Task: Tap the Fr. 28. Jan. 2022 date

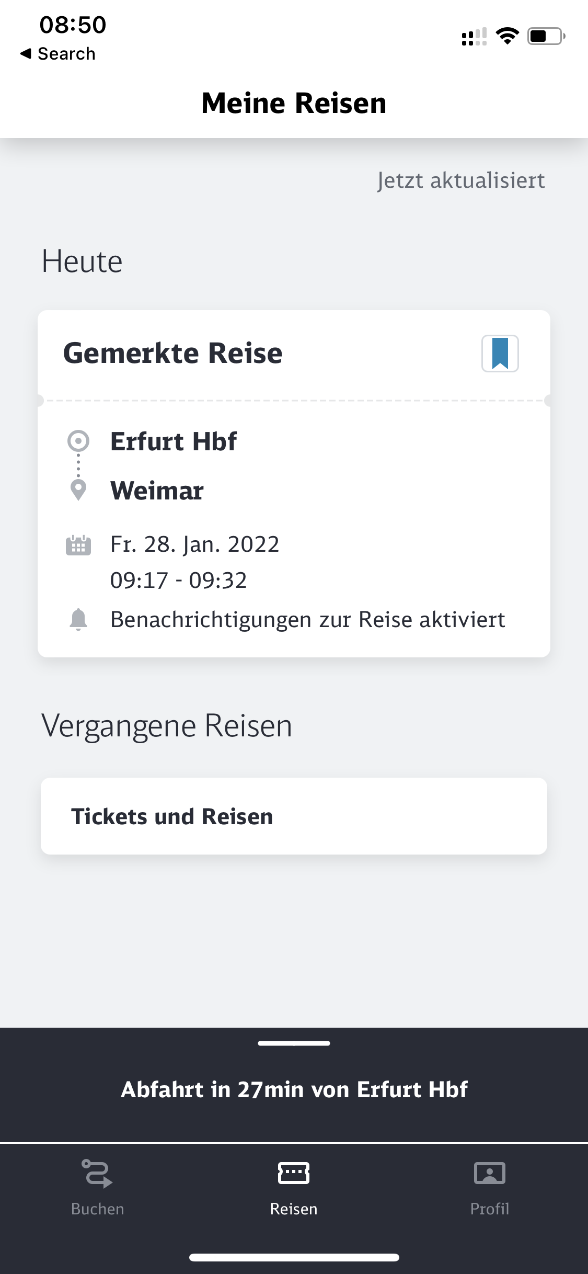Action: point(194,544)
